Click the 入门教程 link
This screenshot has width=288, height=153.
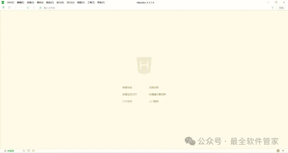(154, 101)
